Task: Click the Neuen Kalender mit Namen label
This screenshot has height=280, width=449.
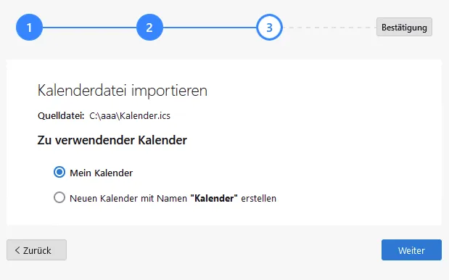Action: coord(128,198)
